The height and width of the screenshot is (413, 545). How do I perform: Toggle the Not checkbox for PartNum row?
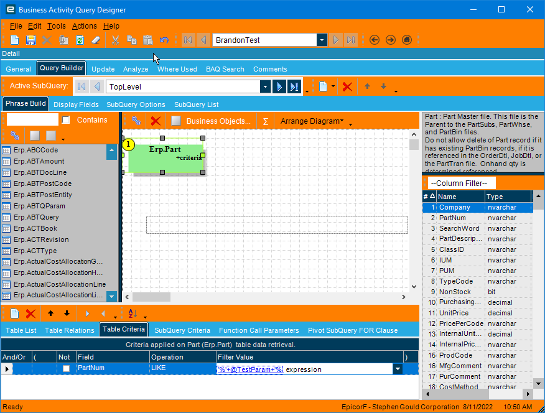[x=66, y=369]
